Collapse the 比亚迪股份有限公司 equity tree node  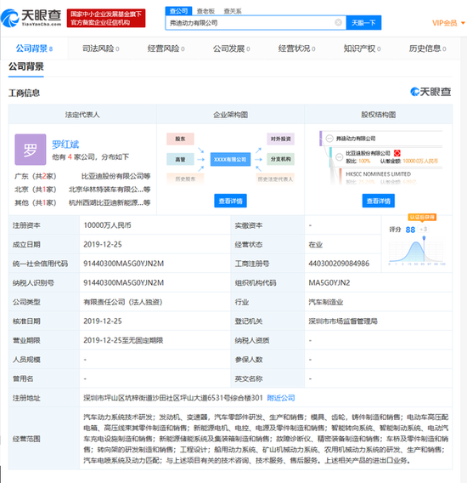click(339, 156)
